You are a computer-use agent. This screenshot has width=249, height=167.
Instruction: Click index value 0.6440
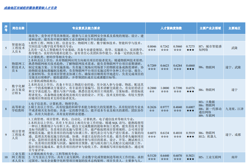165,155
